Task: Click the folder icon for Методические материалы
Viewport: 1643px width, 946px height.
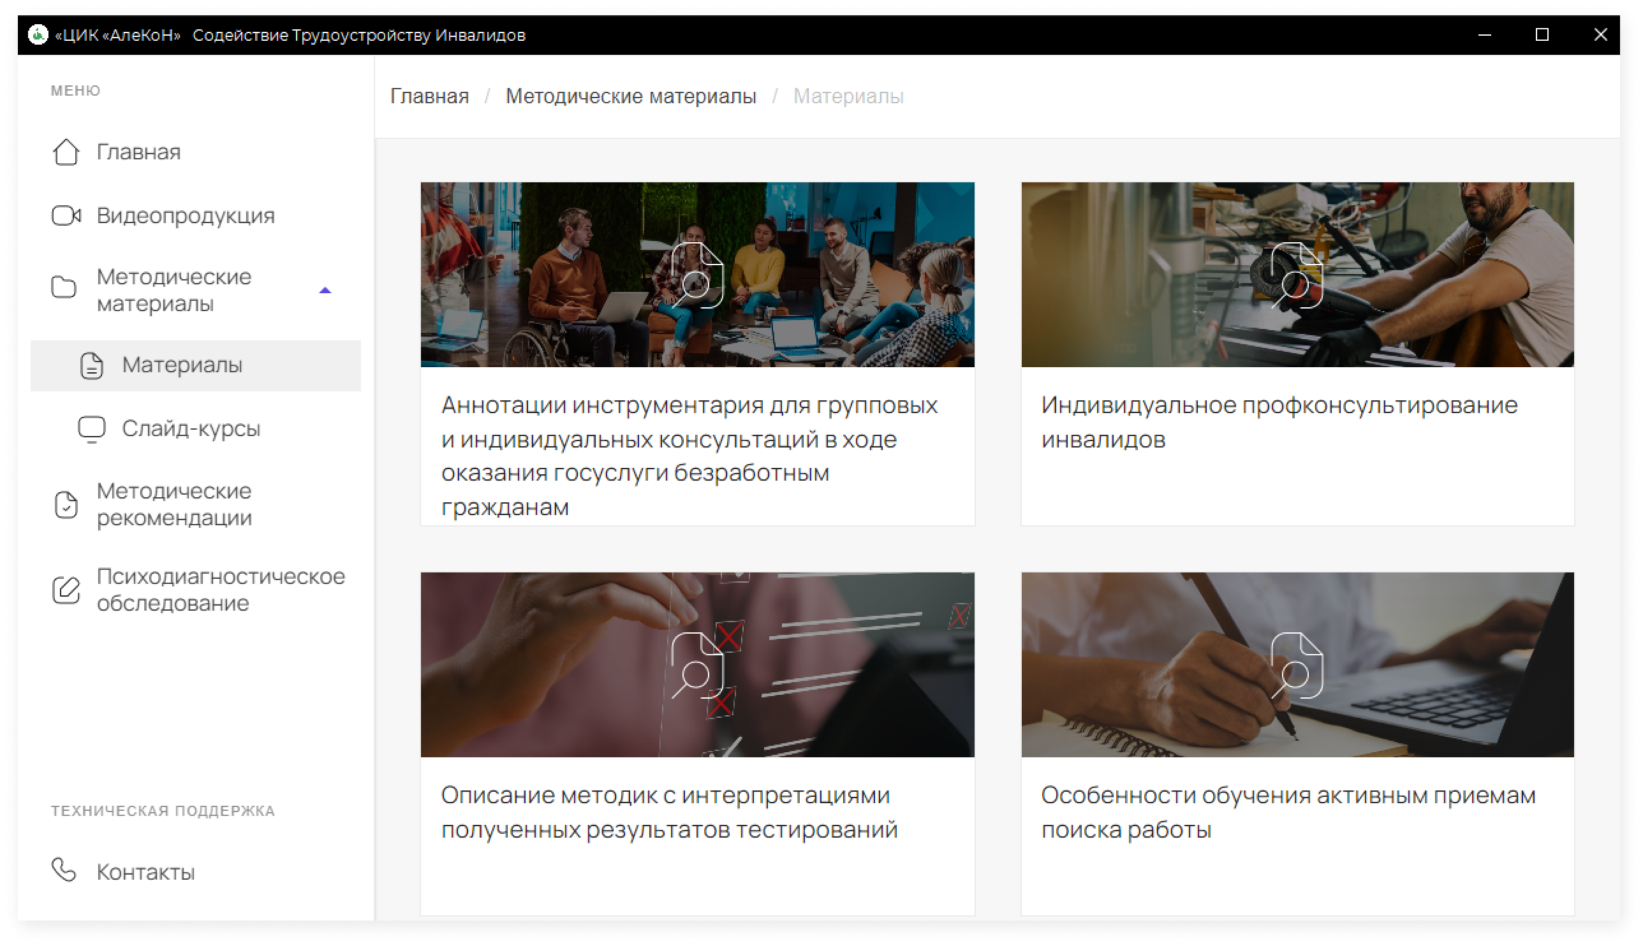Action: click(x=64, y=286)
